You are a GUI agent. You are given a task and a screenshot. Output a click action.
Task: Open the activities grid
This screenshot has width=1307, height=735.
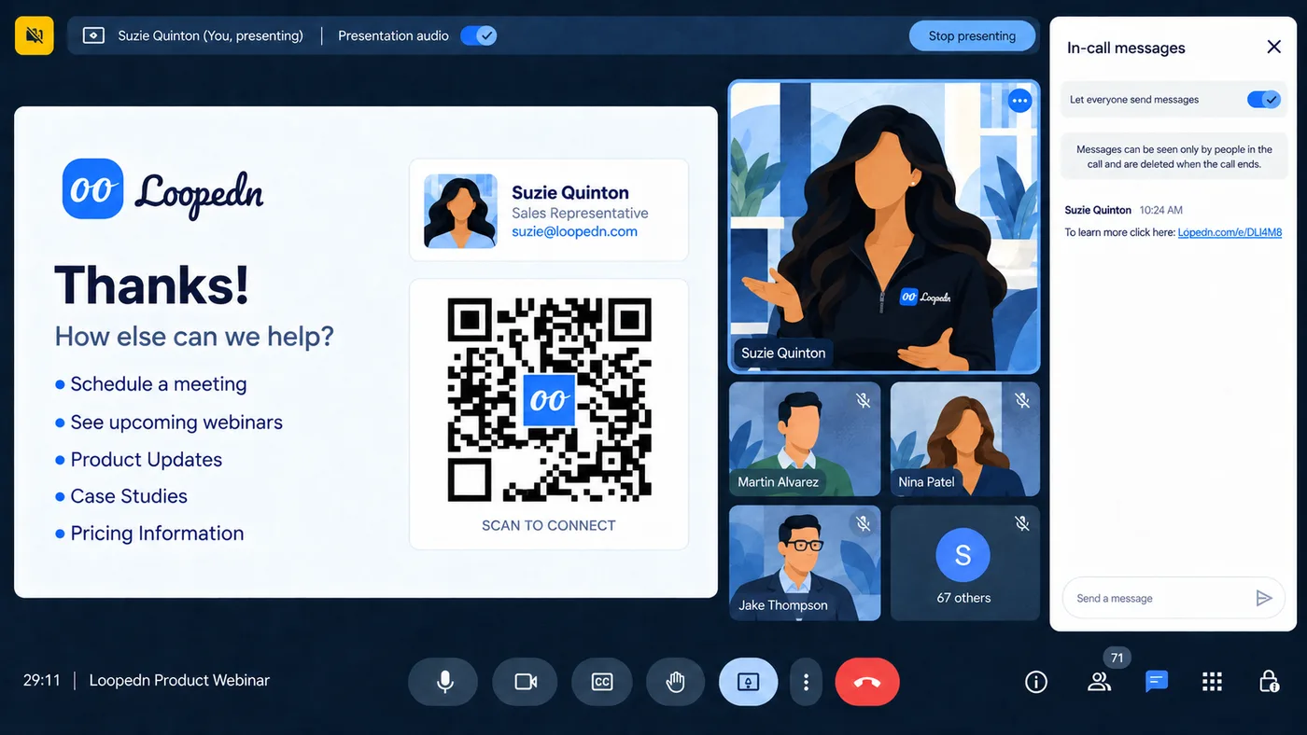click(x=1212, y=682)
